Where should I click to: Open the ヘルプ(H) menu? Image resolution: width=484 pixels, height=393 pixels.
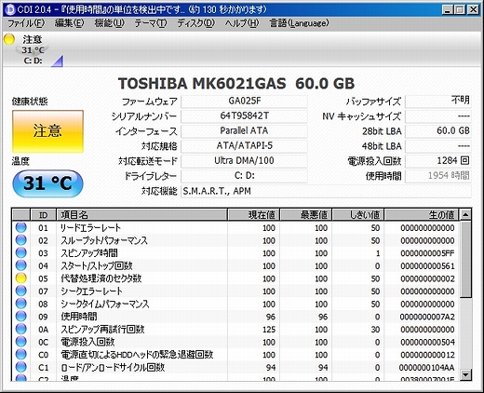242,23
